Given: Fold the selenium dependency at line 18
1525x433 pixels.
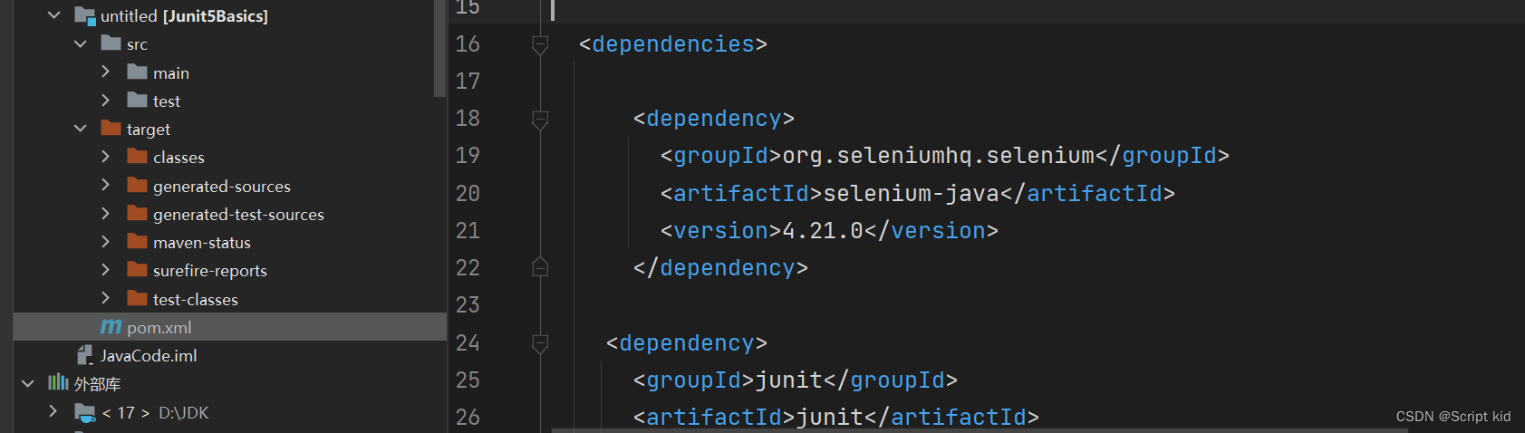Looking at the screenshot, I should coord(540,119).
